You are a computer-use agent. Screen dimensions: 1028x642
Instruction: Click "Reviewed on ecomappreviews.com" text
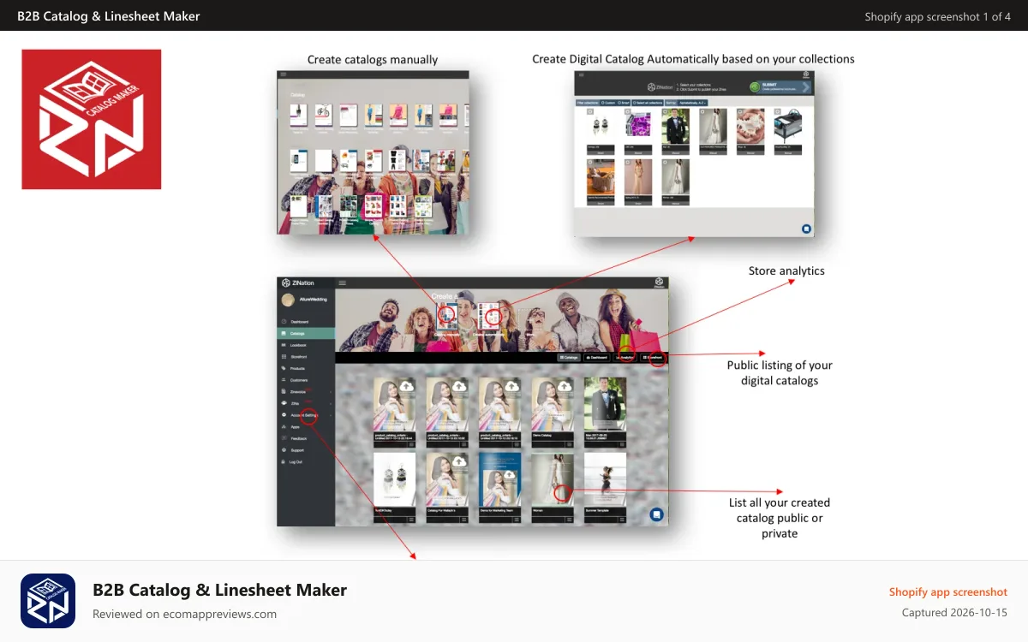pyautogui.click(x=184, y=614)
